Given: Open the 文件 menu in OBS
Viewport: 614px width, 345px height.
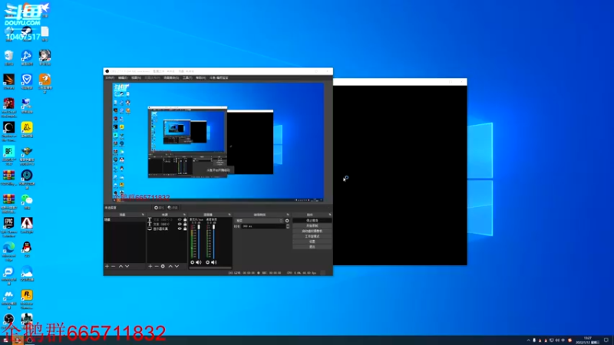Looking at the screenshot, I should tap(110, 78).
